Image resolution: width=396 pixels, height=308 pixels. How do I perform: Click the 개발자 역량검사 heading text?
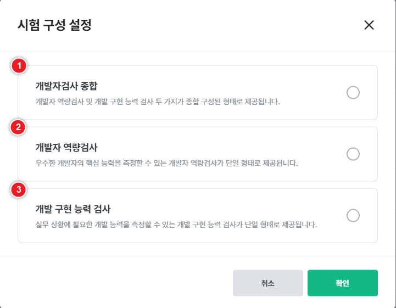tap(66, 147)
